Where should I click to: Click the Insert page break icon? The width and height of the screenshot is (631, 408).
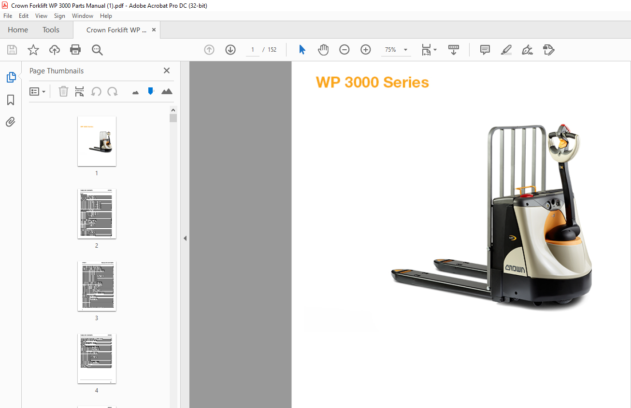[x=80, y=91]
